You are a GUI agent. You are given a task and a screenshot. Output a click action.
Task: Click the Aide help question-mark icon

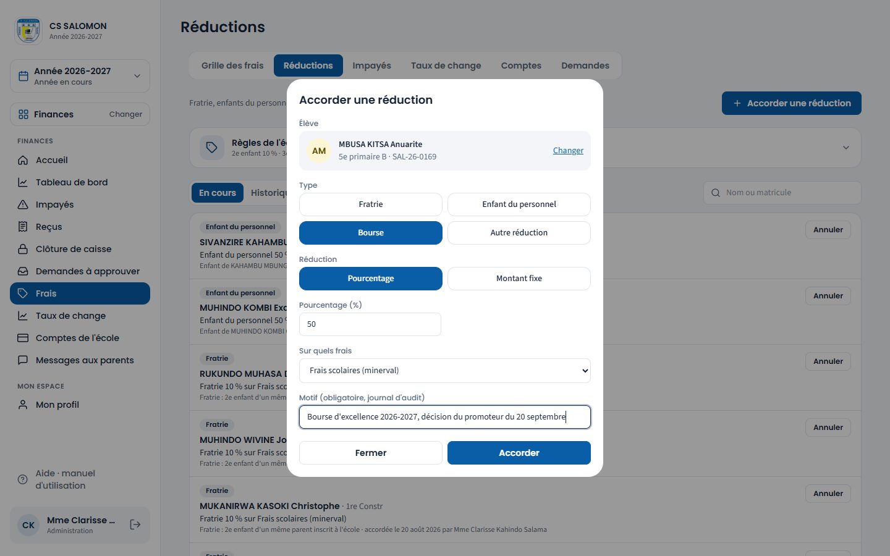click(23, 479)
